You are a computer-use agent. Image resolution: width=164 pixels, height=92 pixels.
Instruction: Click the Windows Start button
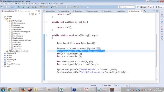(x=3, y=90)
